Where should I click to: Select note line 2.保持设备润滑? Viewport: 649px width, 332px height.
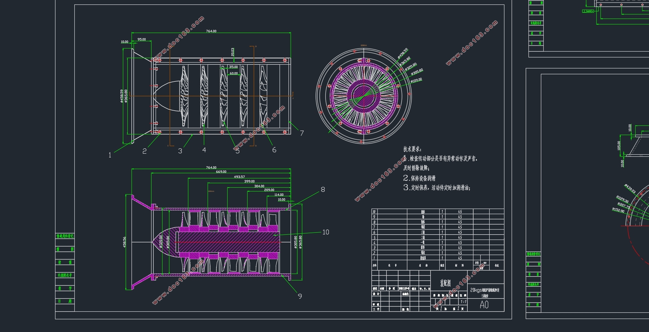click(419, 178)
